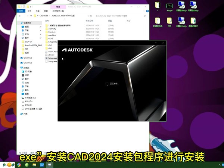Select the x64 folder icon
Screen dimensions: 224x168
pyautogui.click(x=46, y=45)
